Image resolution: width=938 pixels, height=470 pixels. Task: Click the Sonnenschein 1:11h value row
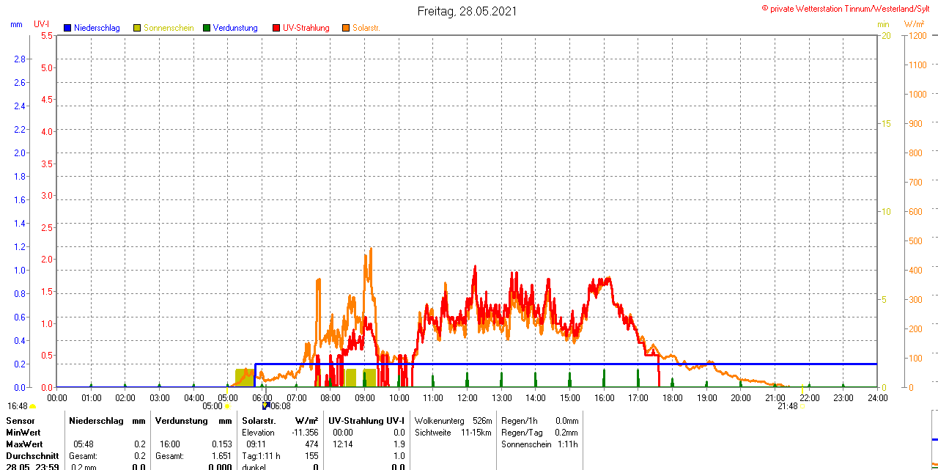coord(539,444)
